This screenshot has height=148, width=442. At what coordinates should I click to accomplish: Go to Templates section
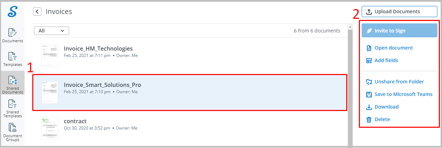point(13,59)
